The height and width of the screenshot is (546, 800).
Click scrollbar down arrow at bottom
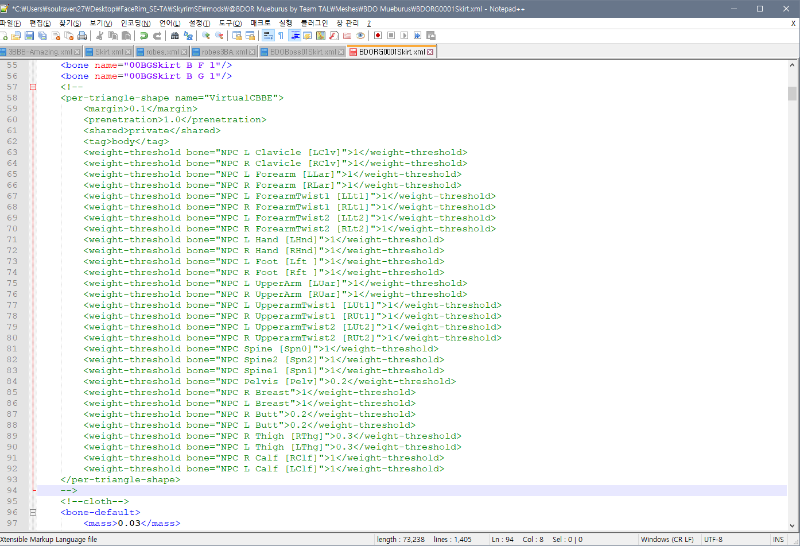coord(792,525)
